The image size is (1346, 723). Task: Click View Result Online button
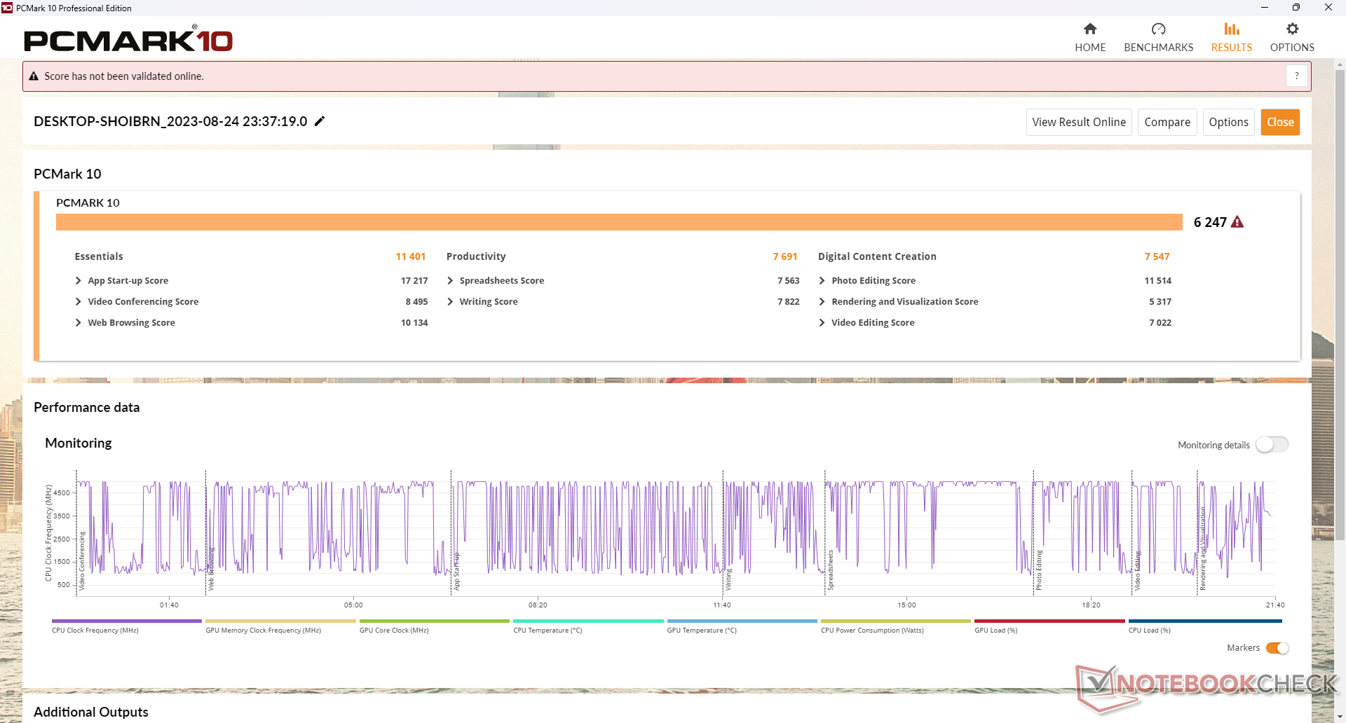[x=1079, y=122]
